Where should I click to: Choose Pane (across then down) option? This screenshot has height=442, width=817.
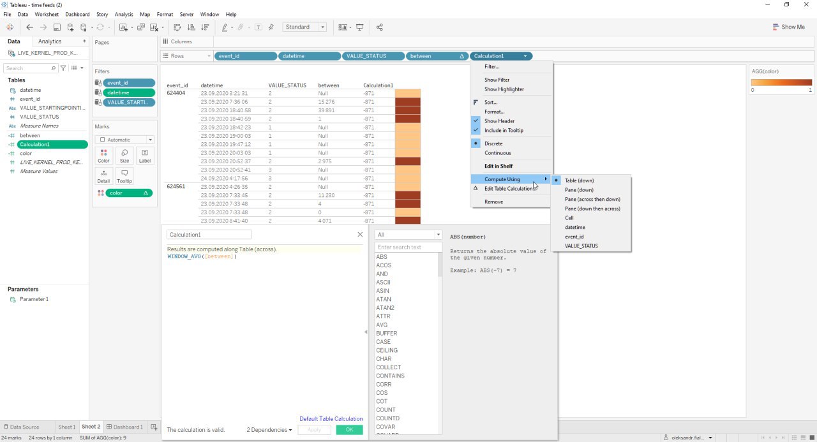click(x=592, y=199)
